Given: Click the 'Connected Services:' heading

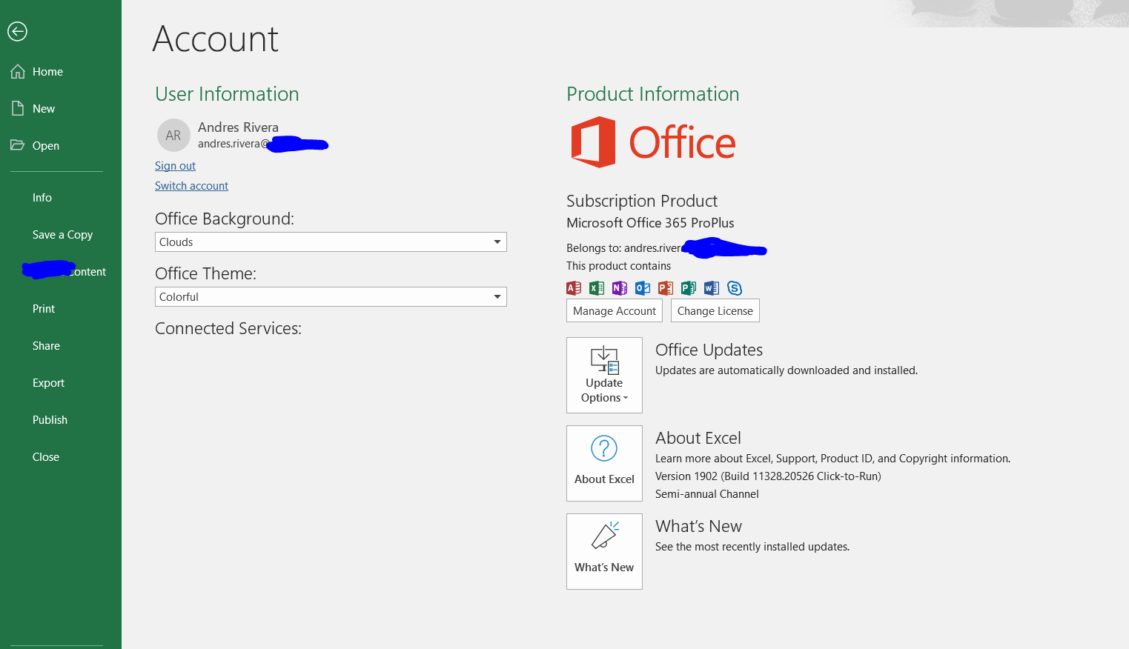Looking at the screenshot, I should pos(228,328).
